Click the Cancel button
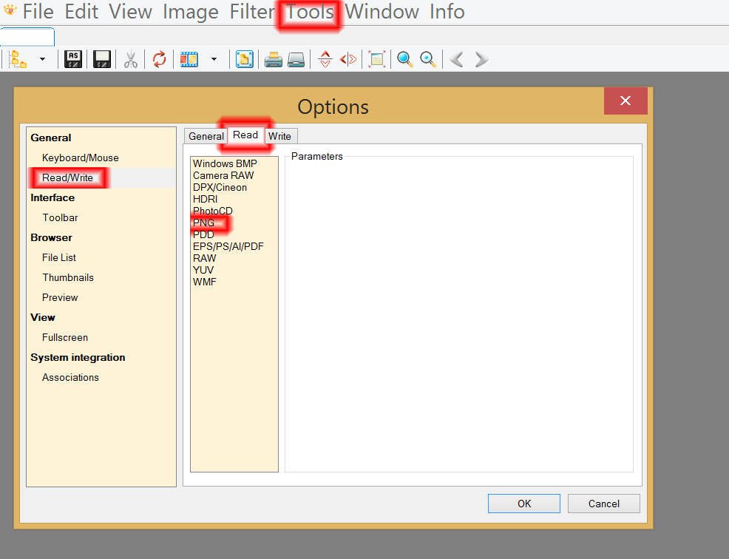Image resolution: width=729 pixels, height=559 pixels. coord(604,504)
